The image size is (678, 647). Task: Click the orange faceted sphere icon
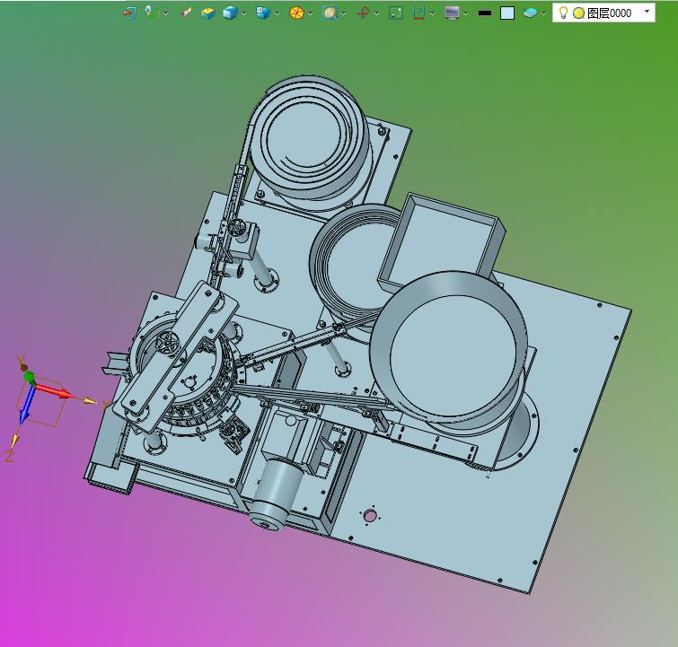coord(296,13)
